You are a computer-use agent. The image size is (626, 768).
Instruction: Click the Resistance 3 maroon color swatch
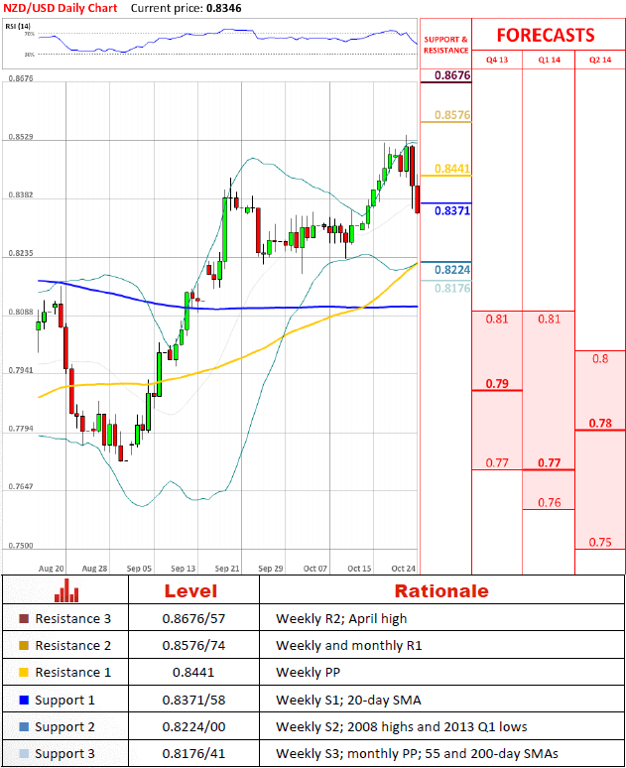(x=24, y=618)
